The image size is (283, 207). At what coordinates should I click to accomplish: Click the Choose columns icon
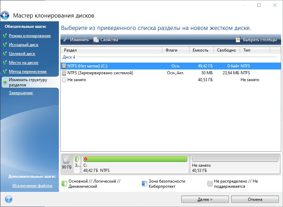pyautogui.click(x=238, y=40)
